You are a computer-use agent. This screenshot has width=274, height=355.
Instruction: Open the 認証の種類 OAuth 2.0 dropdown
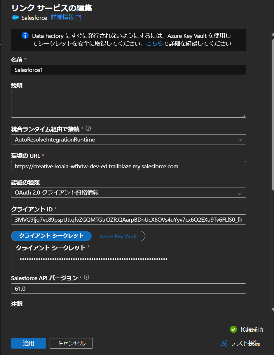(128, 193)
